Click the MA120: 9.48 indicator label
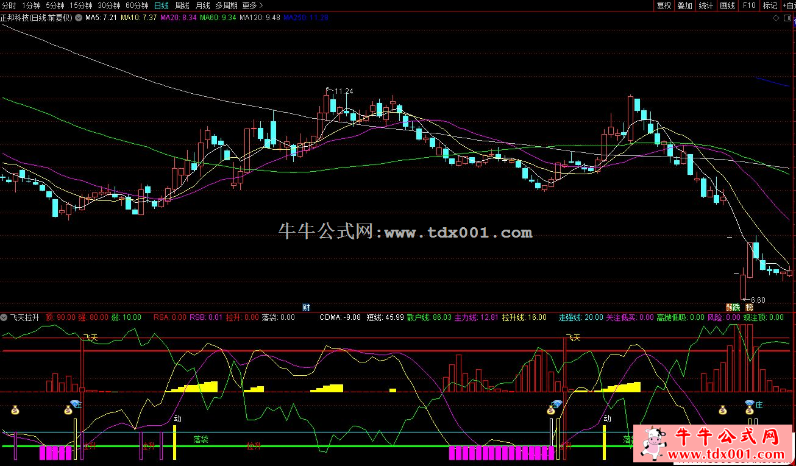Image resolution: width=796 pixels, height=466 pixels. pyautogui.click(x=260, y=18)
